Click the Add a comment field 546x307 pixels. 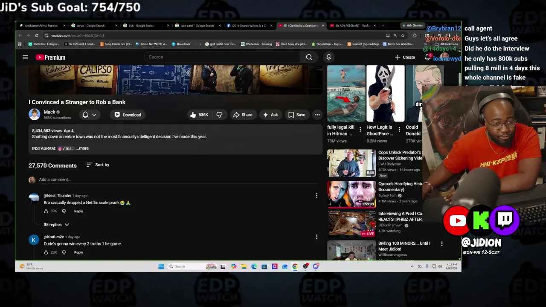click(178, 180)
